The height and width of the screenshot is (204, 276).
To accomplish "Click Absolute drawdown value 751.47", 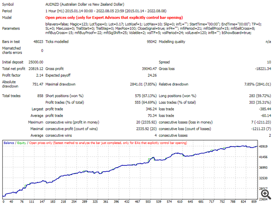I will (38, 84).
